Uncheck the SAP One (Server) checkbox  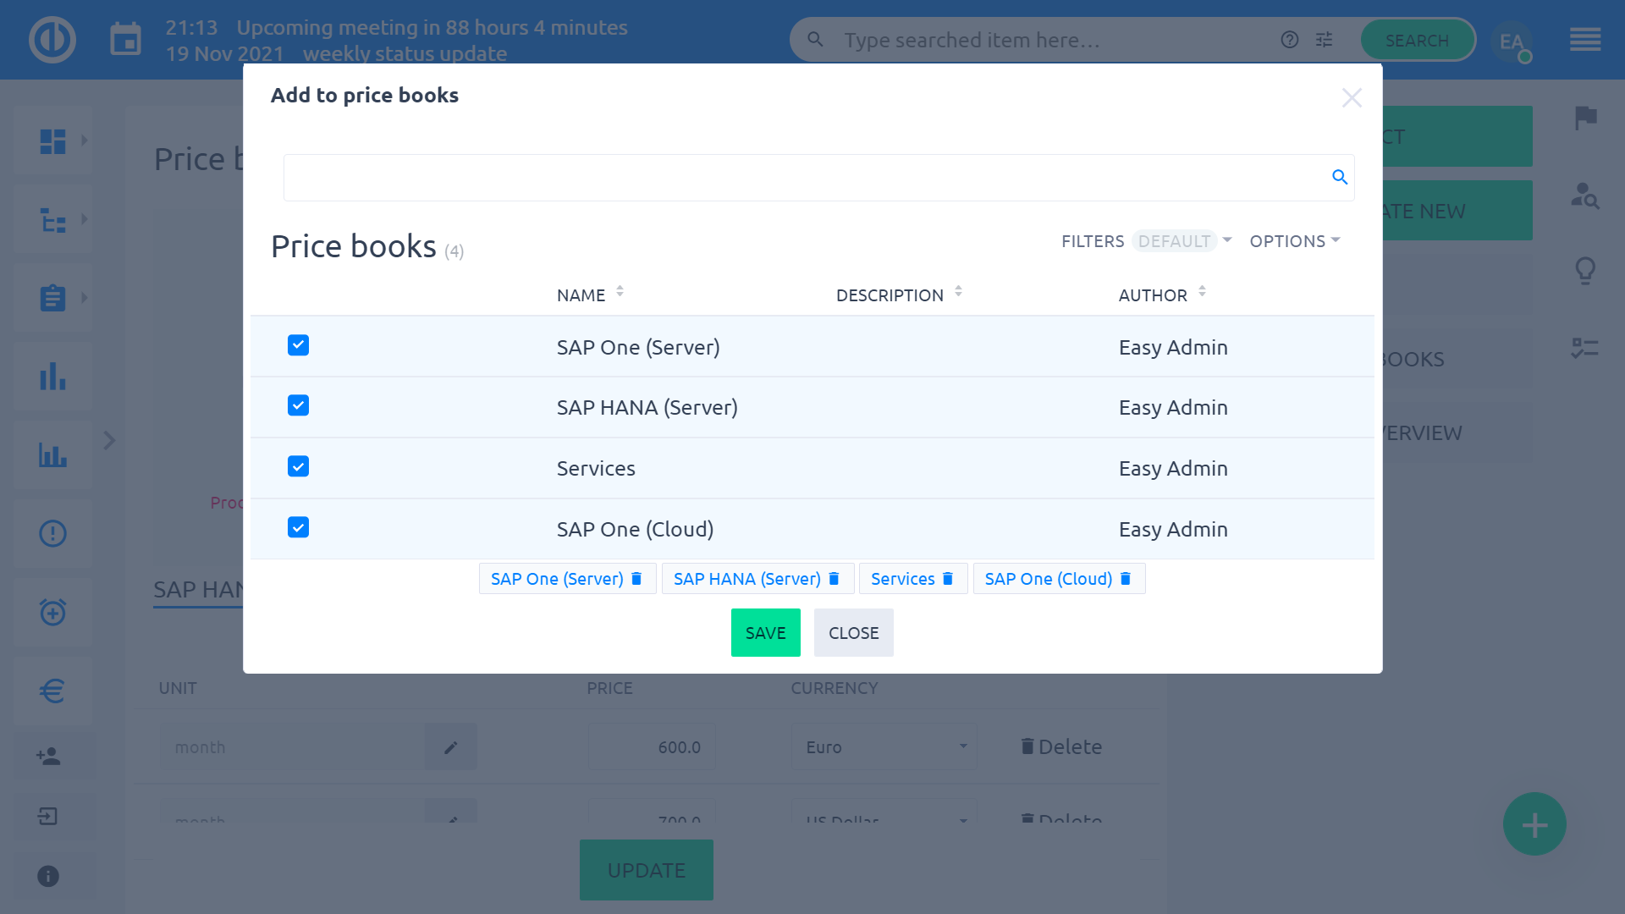point(298,345)
